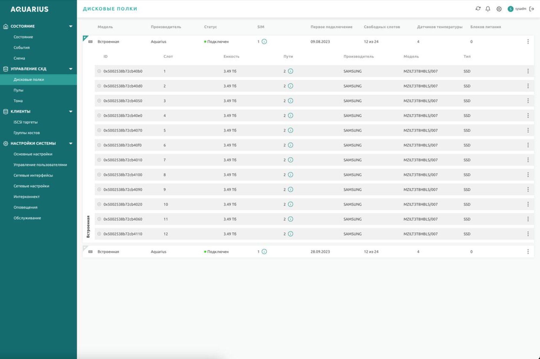Image resolution: width=540 pixels, height=359 pixels.
Task: Expand second shelf via corner triangle
Action: coord(85,248)
